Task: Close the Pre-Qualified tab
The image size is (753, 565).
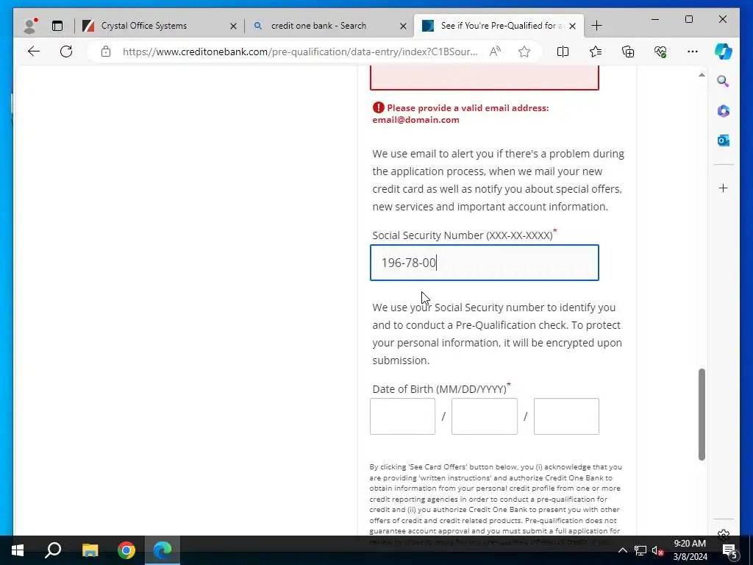Action: point(572,26)
